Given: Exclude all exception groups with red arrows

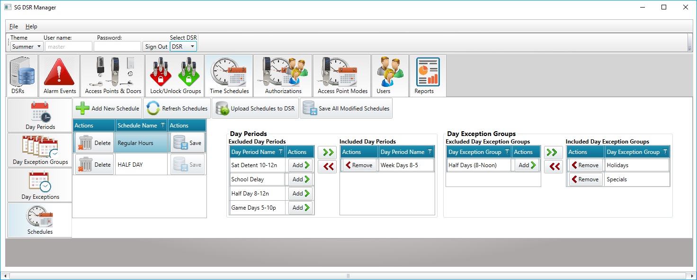Looking at the screenshot, I should (x=553, y=166).
